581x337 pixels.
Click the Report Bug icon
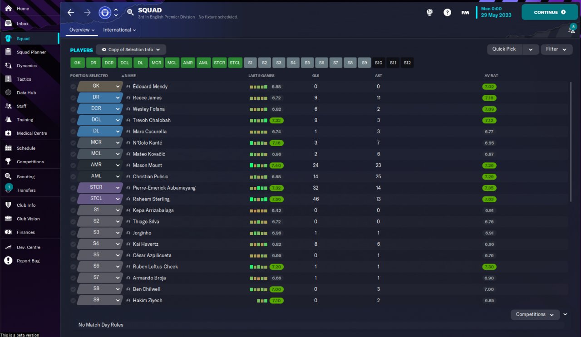pyautogui.click(x=8, y=261)
